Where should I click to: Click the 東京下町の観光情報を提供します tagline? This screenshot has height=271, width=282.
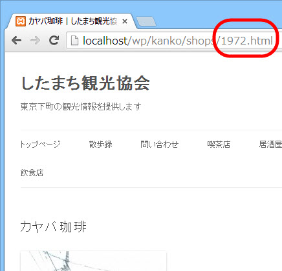click(x=81, y=106)
